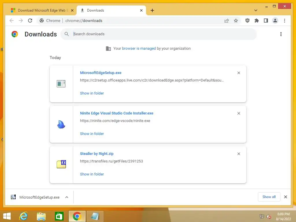296x222 pixels.
Task: Select the Downloads tab
Action: pos(111,10)
